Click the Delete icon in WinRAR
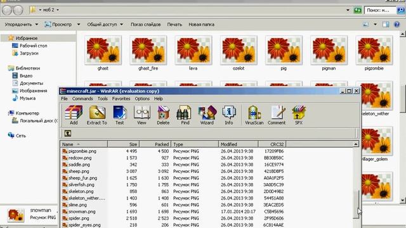Viewport: 406px width, 228px height. click(163, 115)
